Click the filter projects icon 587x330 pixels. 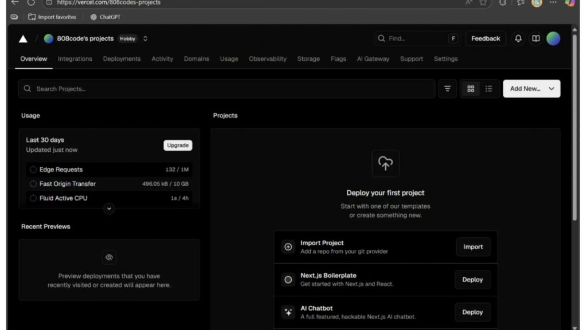pos(448,89)
